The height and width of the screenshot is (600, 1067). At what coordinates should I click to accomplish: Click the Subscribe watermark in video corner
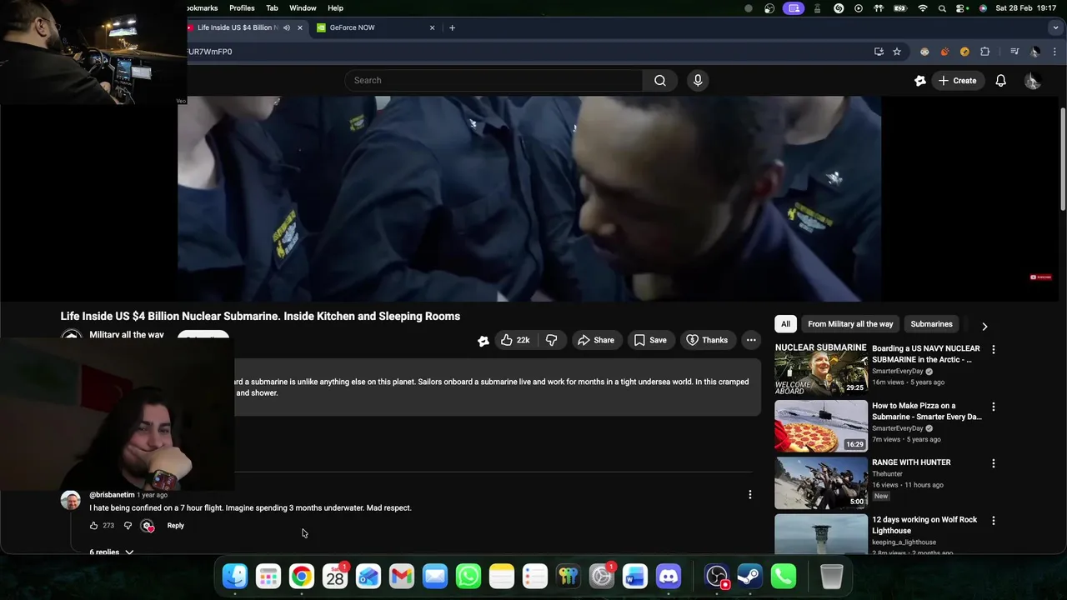[x=1040, y=277]
